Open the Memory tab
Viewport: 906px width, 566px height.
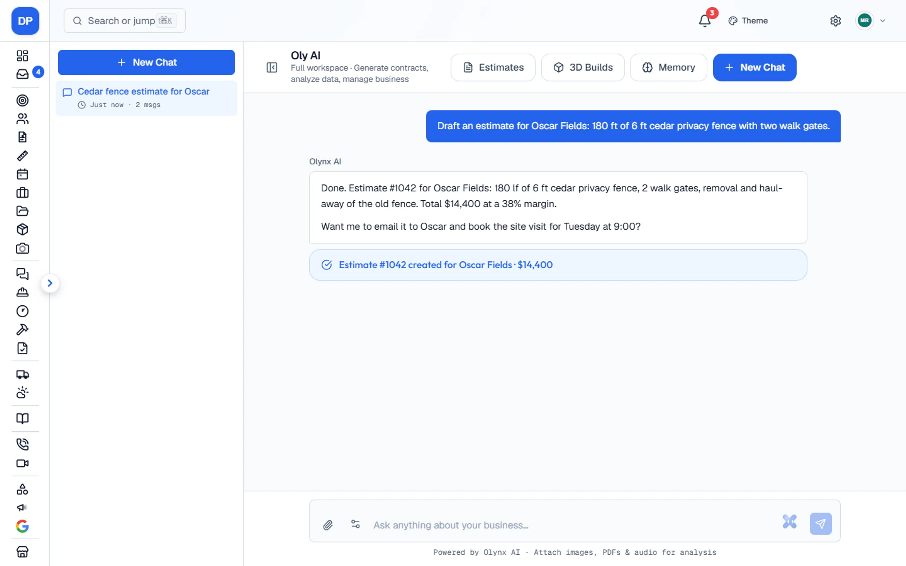(x=669, y=68)
